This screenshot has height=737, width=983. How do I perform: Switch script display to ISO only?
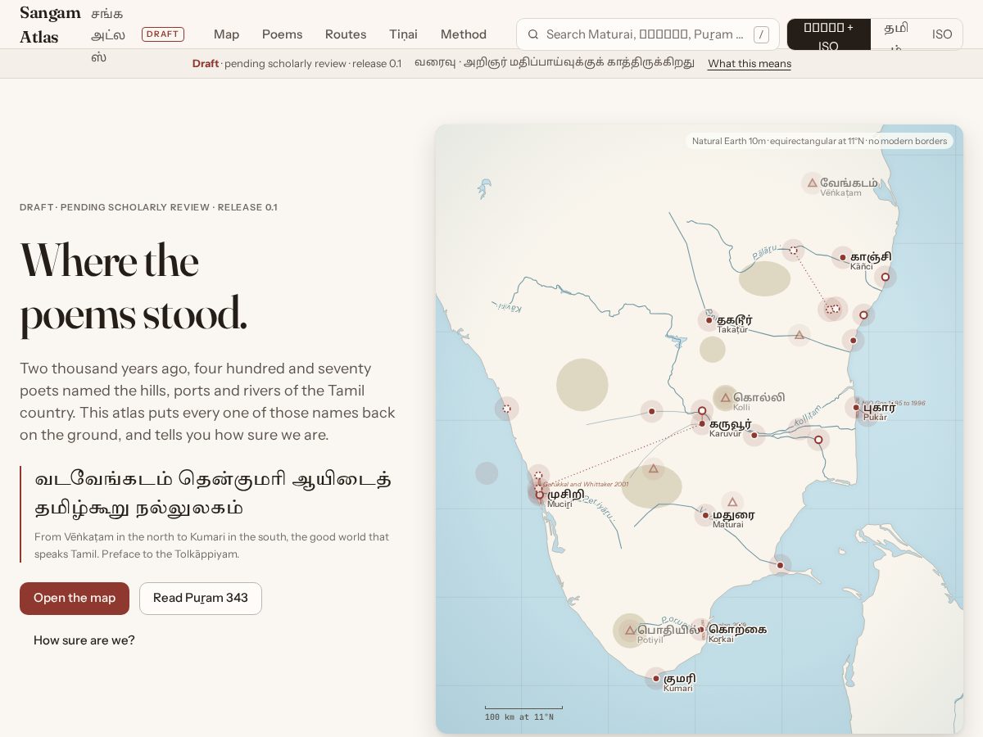942,34
